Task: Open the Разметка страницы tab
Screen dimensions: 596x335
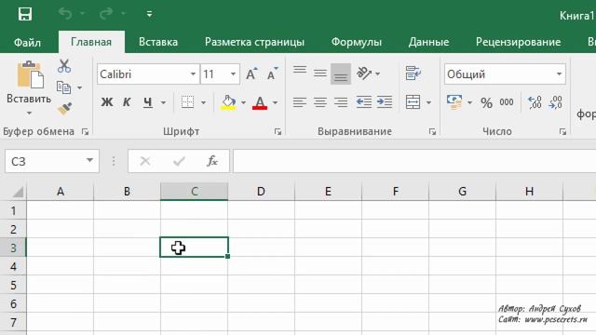Action: coord(254,42)
